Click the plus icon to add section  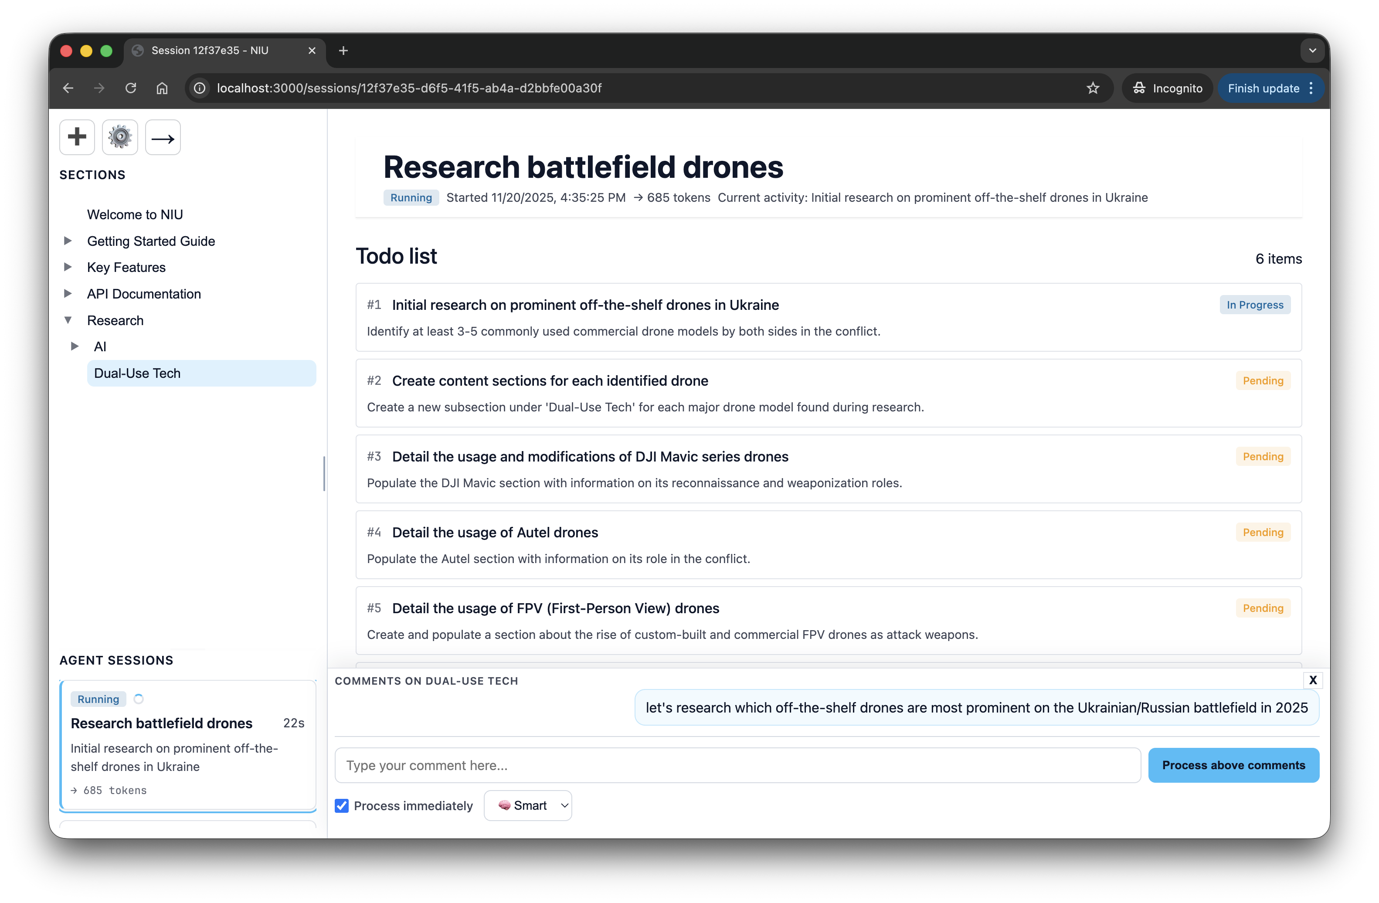(x=77, y=137)
